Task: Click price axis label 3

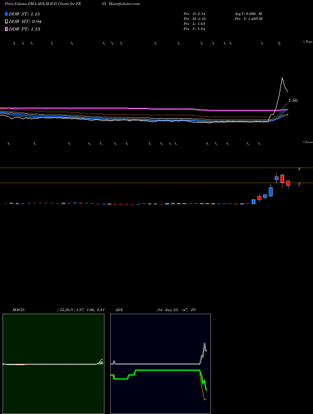Action: click(x=299, y=169)
